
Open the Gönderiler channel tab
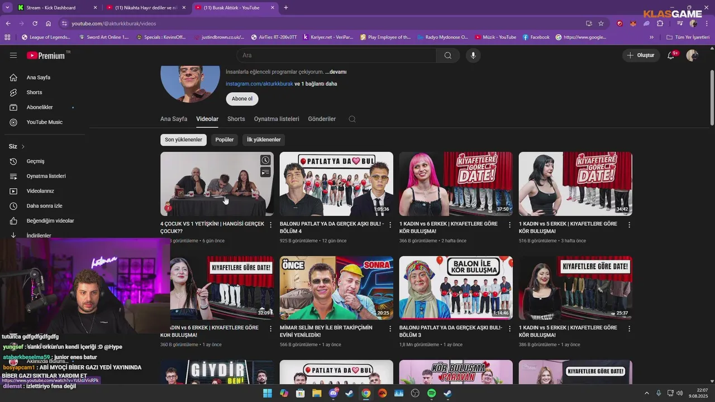click(x=322, y=119)
